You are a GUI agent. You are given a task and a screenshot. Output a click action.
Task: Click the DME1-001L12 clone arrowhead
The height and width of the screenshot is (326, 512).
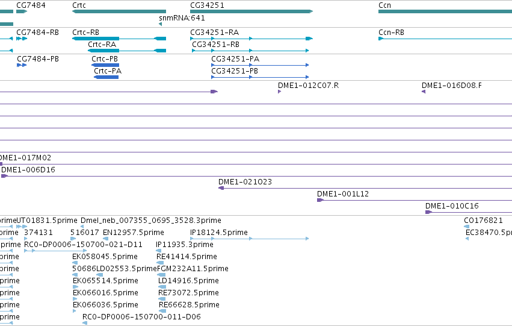320,200
